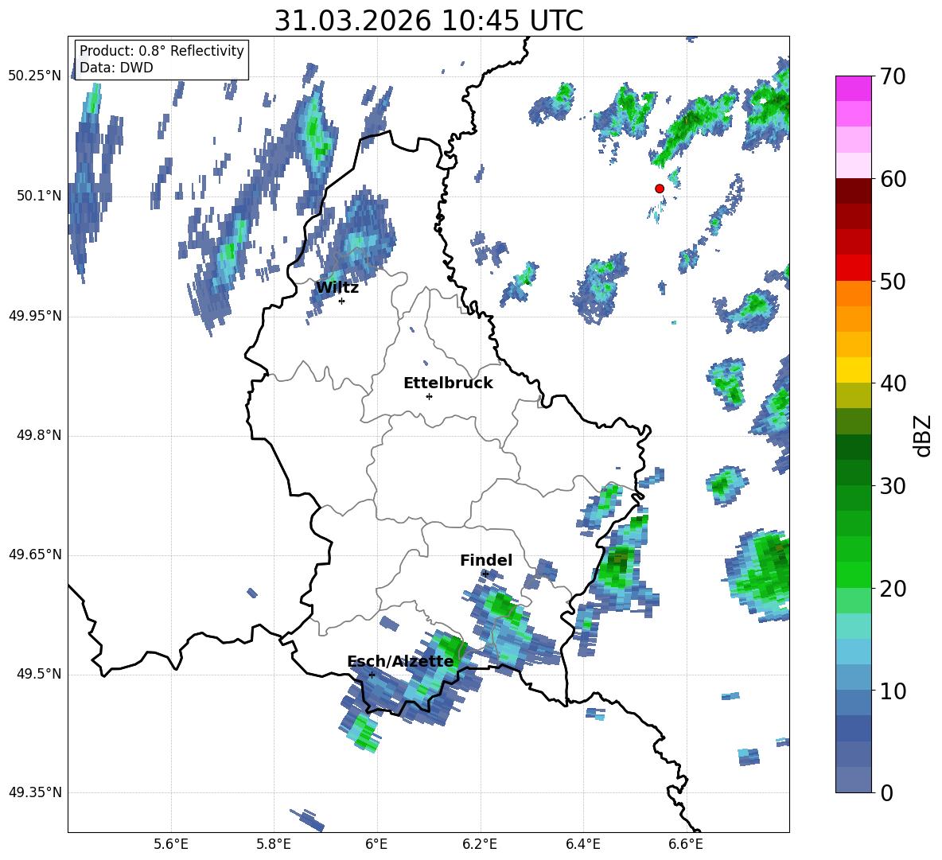The height and width of the screenshot is (860, 942).
Task: Click the 5.6°E longitude label
Action: pyautogui.click(x=171, y=844)
